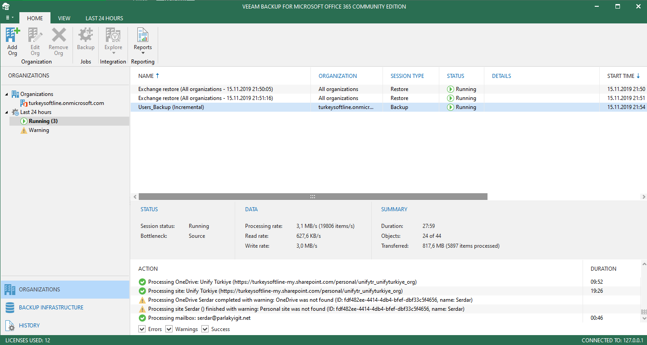The width and height of the screenshot is (647, 345).
Task: Click the DURATION column header
Action: [603, 269]
